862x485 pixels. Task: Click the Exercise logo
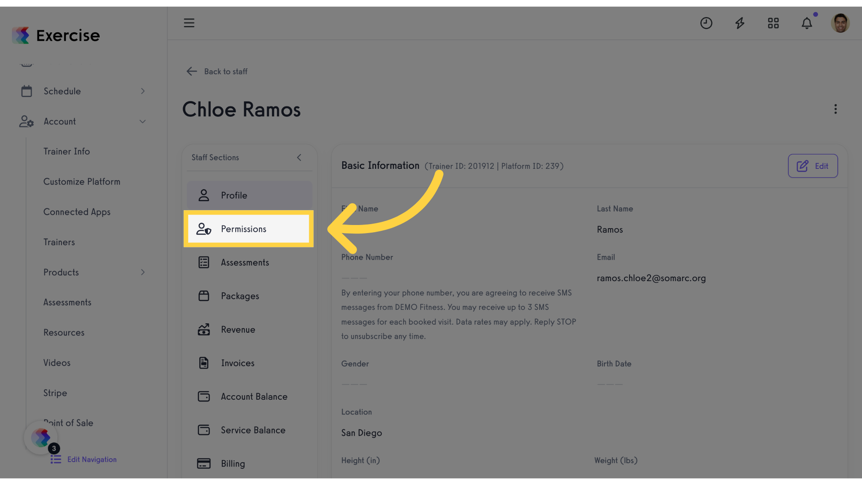(x=56, y=35)
